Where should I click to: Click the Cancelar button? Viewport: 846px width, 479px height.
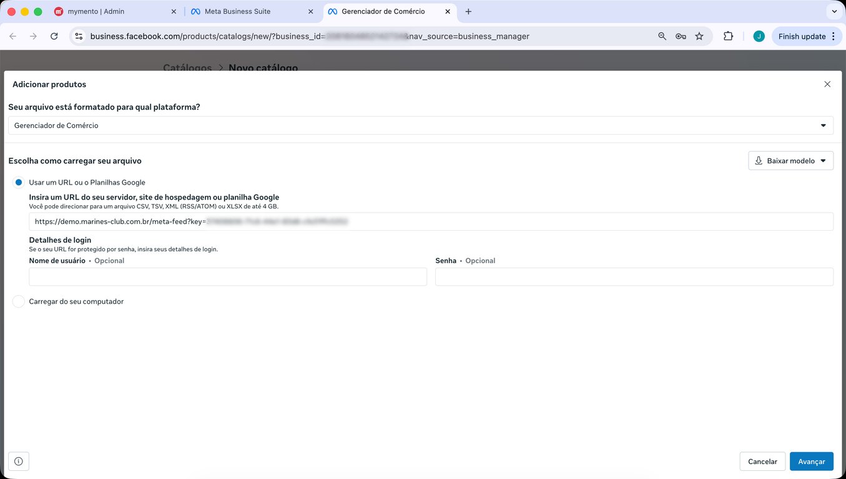click(x=762, y=462)
